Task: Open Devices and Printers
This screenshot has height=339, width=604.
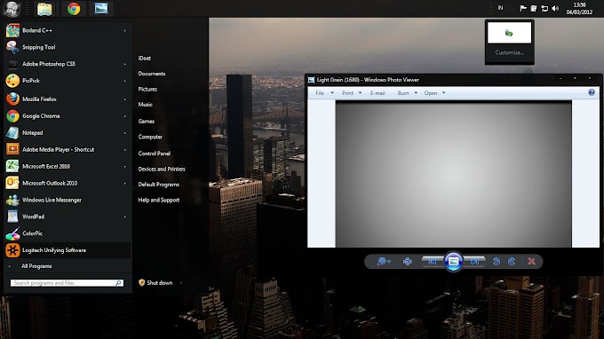Action: click(162, 169)
